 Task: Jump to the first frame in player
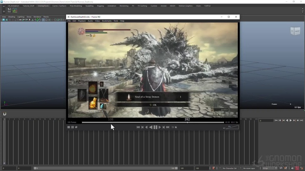(x=138, y=127)
